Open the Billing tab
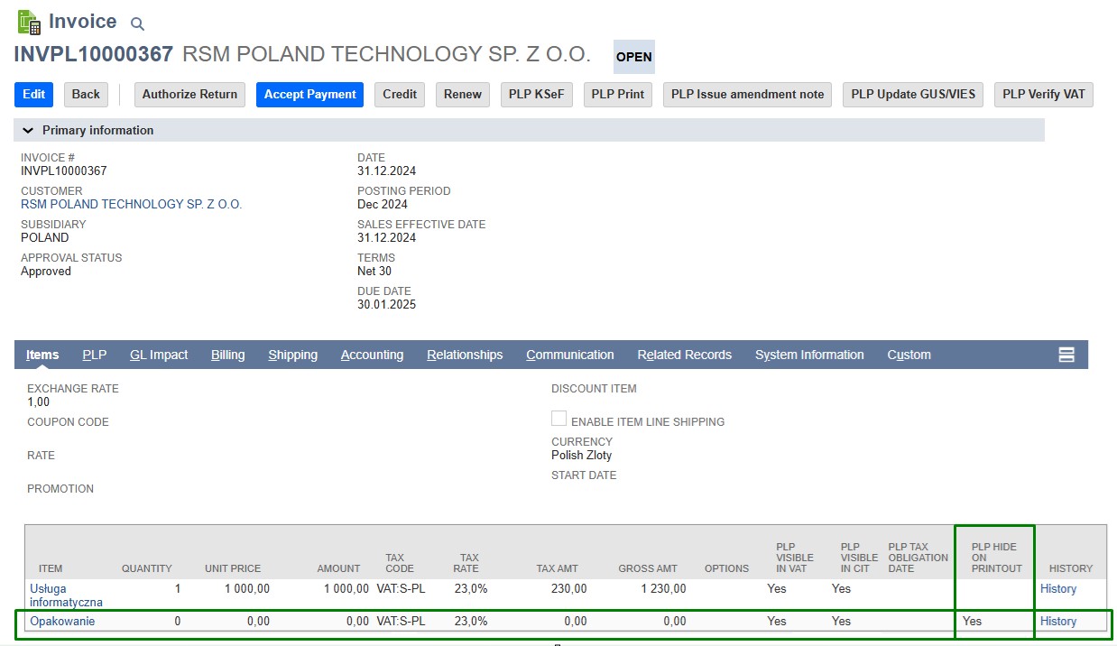 click(x=227, y=355)
